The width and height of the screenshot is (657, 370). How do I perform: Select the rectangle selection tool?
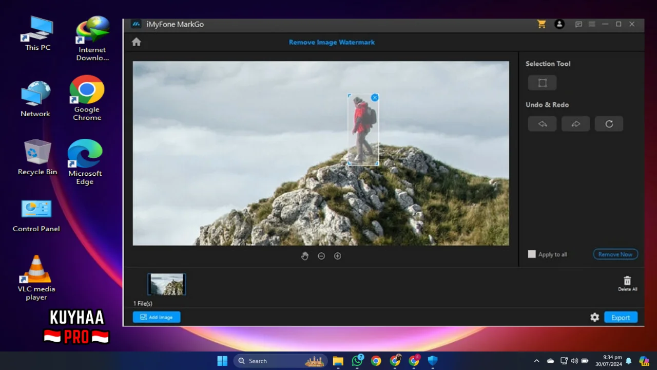[x=542, y=83]
